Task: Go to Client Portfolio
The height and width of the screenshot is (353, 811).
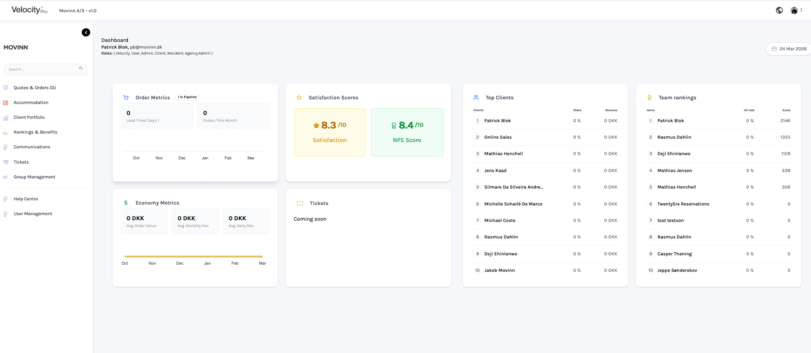Action: (29, 117)
